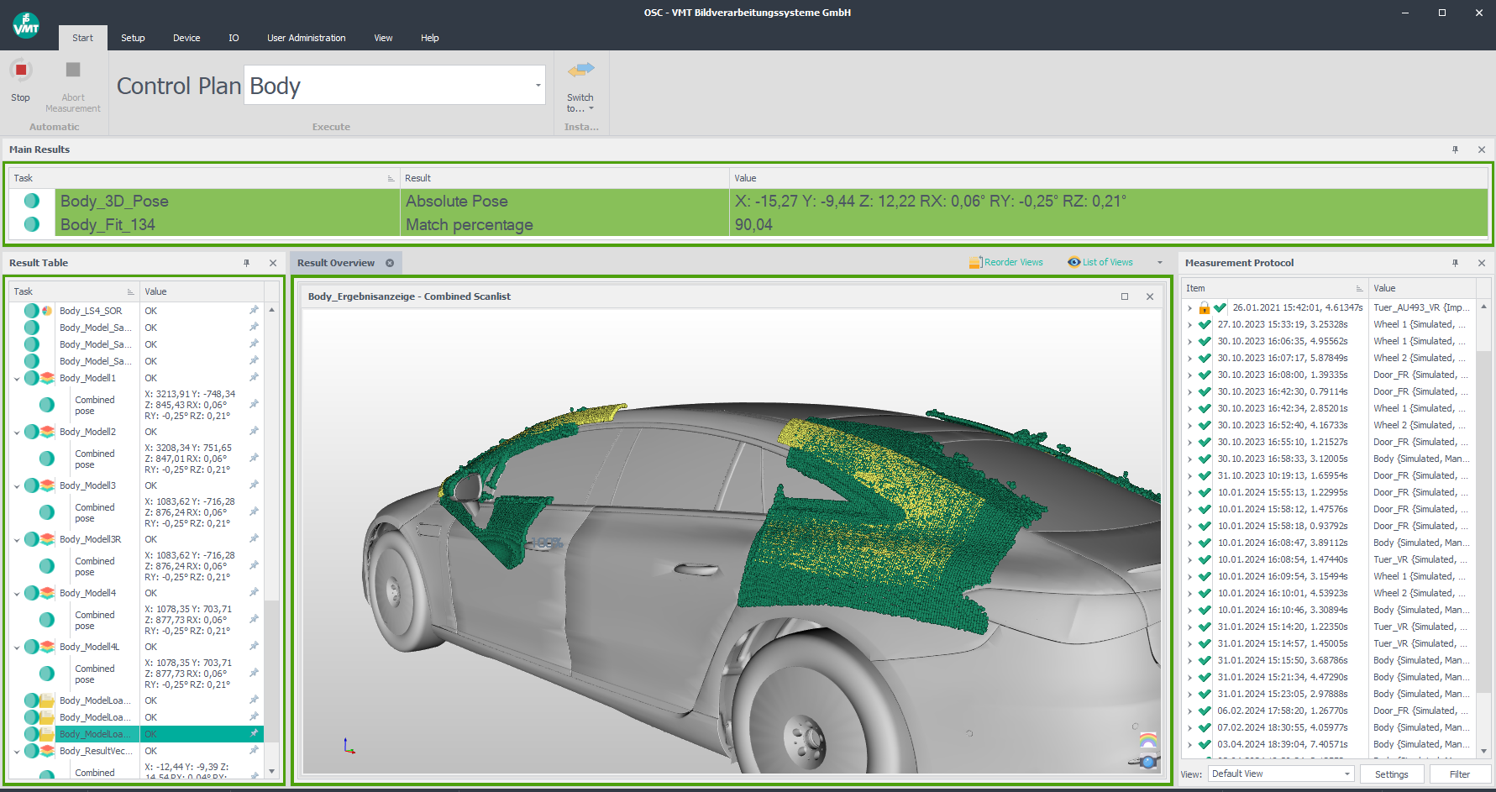Click the pin on the highlighted Body_ModelLoa row

click(x=254, y=733)
